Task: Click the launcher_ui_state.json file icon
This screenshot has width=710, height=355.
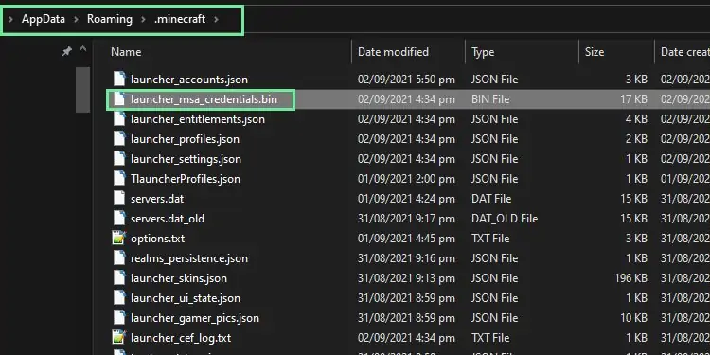Action: 119,298
